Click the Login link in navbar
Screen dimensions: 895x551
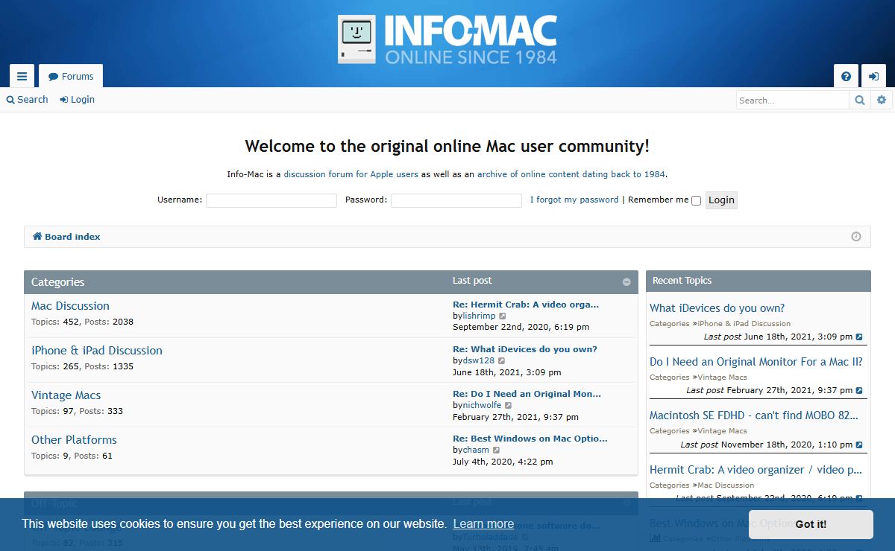point(78,100)
